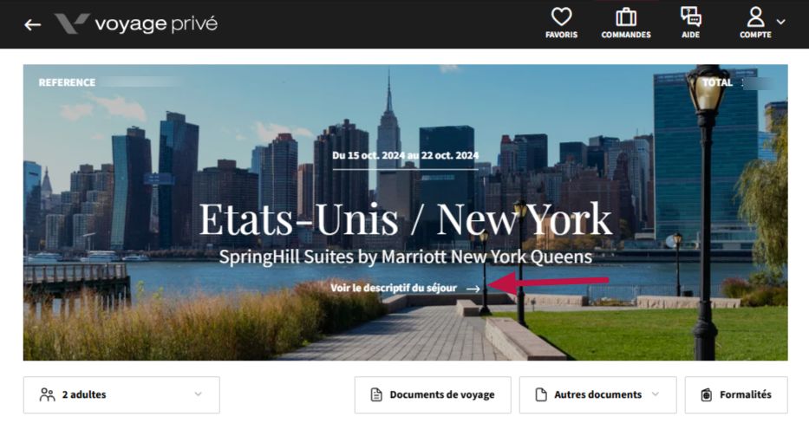Open Commandes suitcase icon

click(626, 16)
